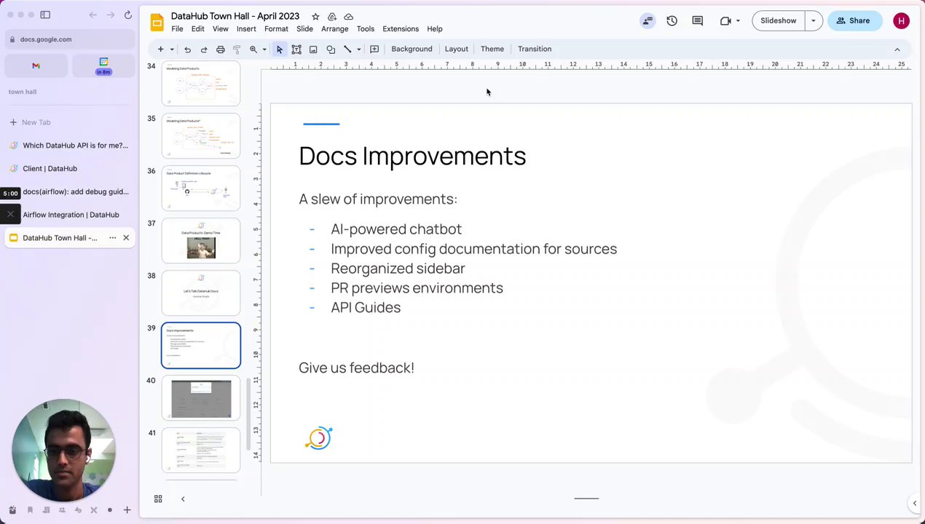Toggle the browser sidebar icon

pyautogui.click(x=45, y=15)
